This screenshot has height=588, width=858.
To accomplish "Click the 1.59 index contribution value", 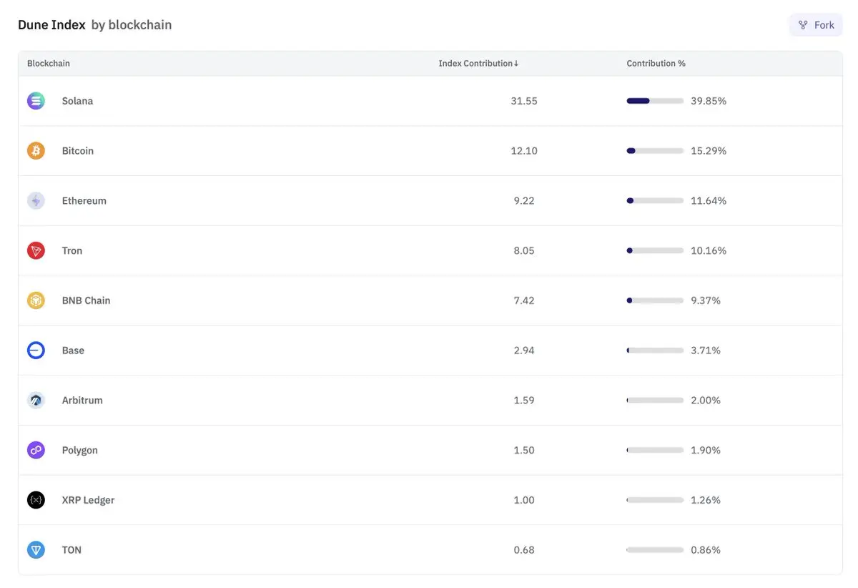I will (524, 401).
